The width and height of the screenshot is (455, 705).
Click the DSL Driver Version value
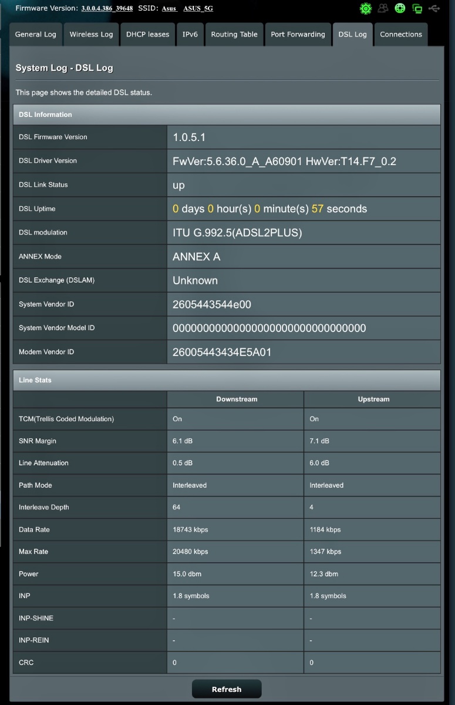(x=284, y=161)
